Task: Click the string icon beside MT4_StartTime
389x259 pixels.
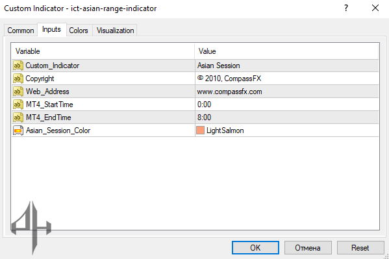Action: tap(18, 105)
